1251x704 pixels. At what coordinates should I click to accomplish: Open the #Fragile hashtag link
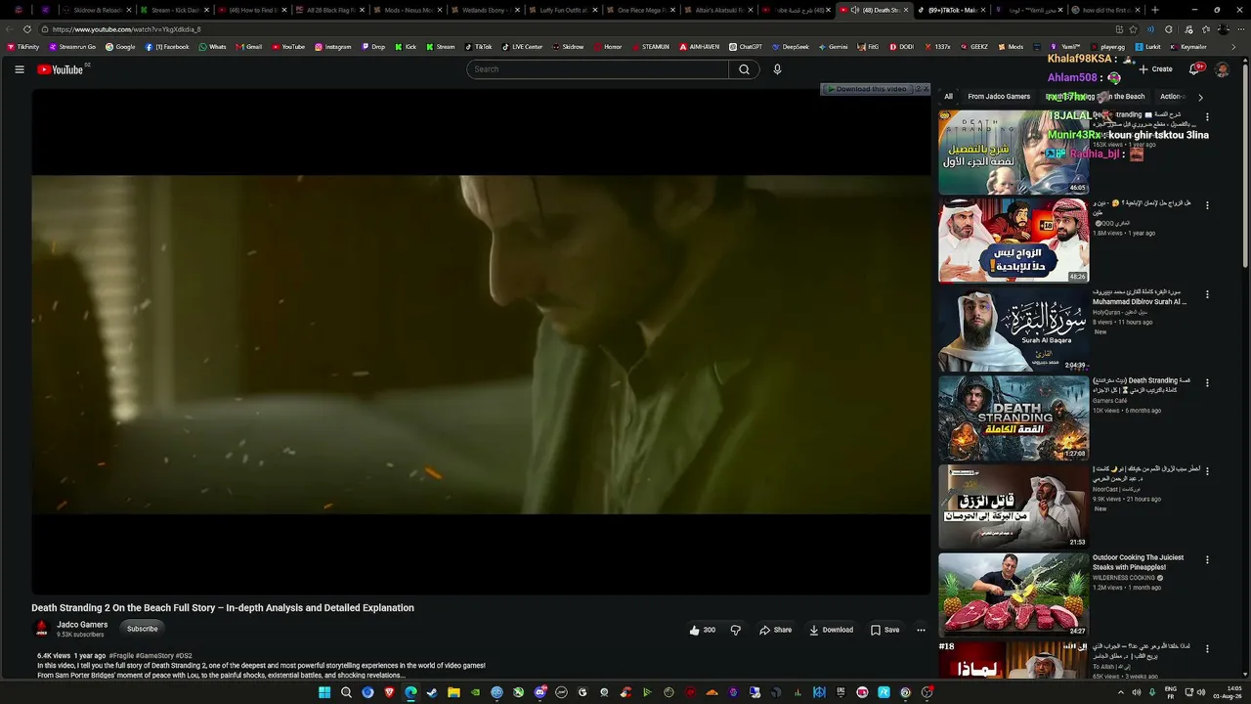click(121, 656)
